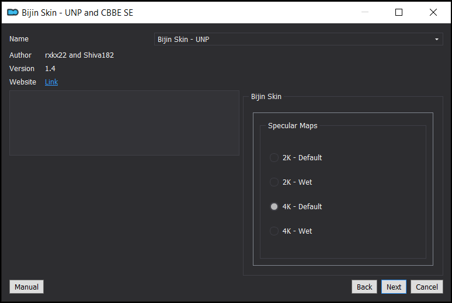Screen dimensions: 452x303
Task: Click the 4K - Wet label text
Action: point(297,231)
